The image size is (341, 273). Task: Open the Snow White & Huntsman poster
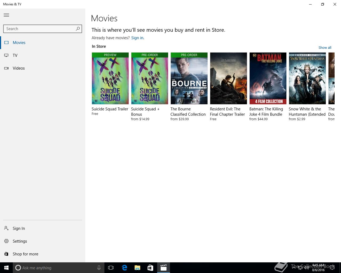click(307, 78)
